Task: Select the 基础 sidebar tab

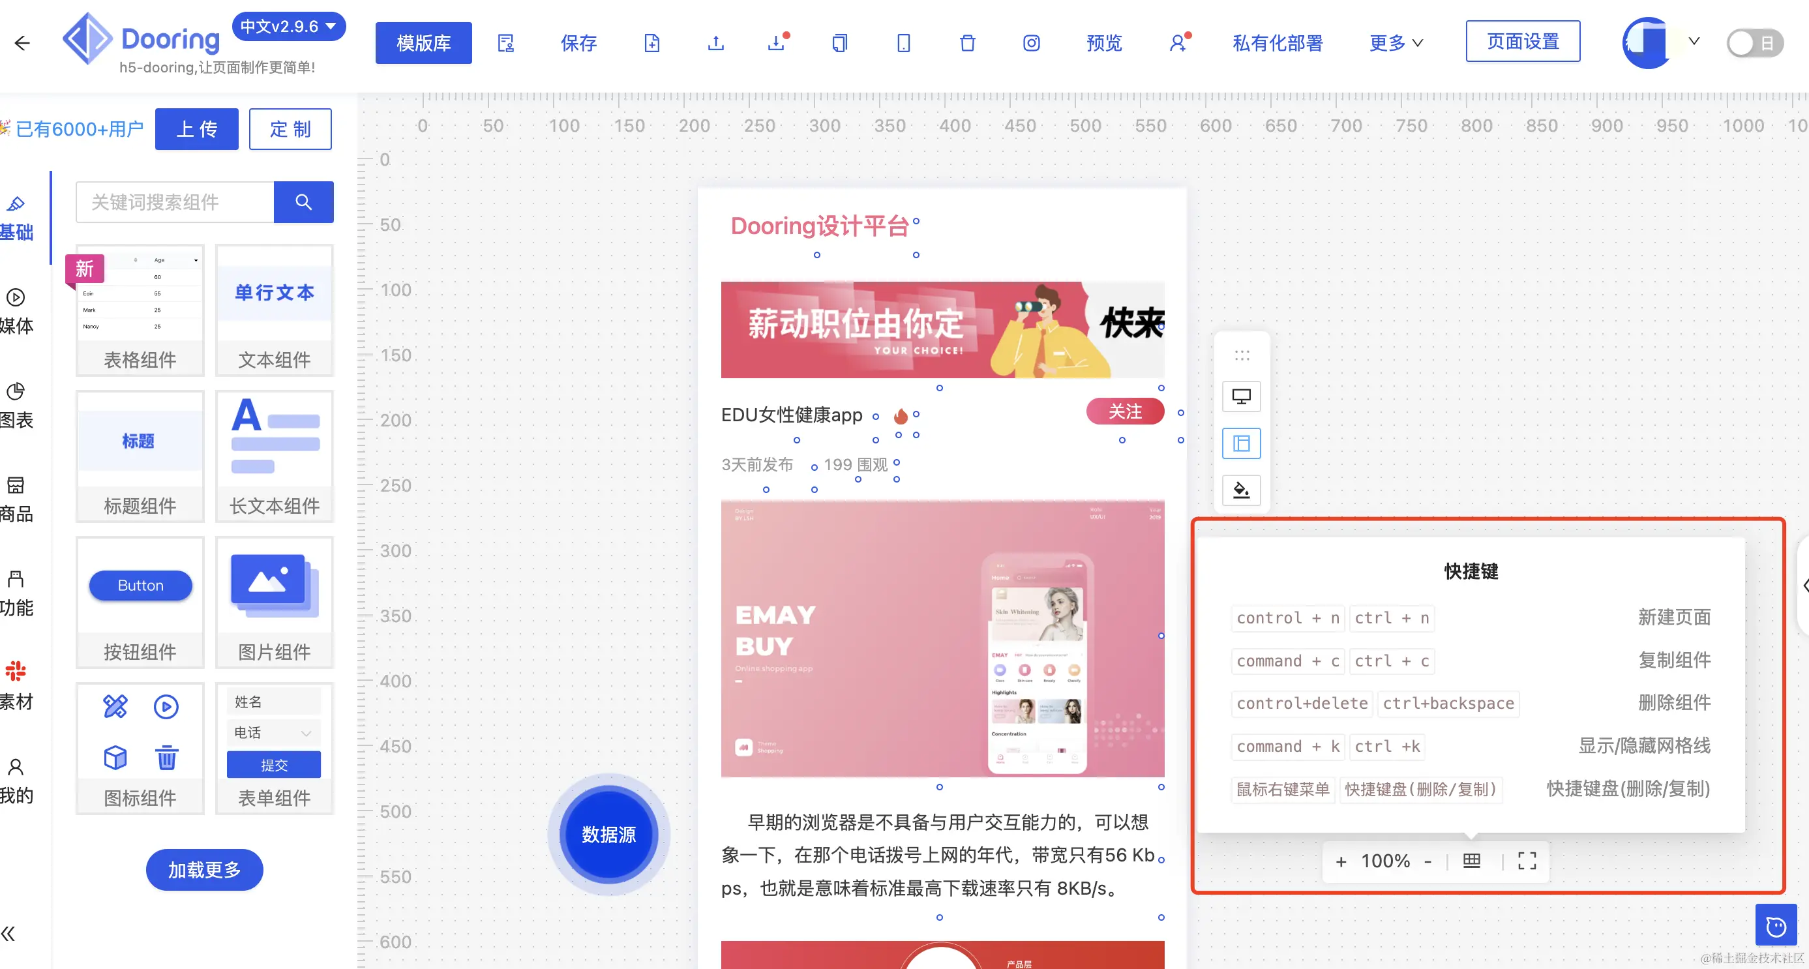Action: tap(16, 218)
